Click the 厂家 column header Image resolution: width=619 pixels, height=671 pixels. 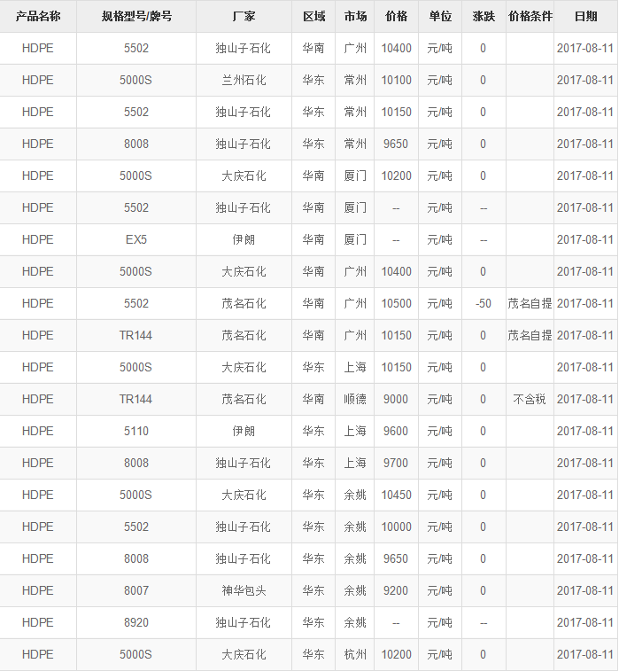pyautogui.click(x=244, y=16)
